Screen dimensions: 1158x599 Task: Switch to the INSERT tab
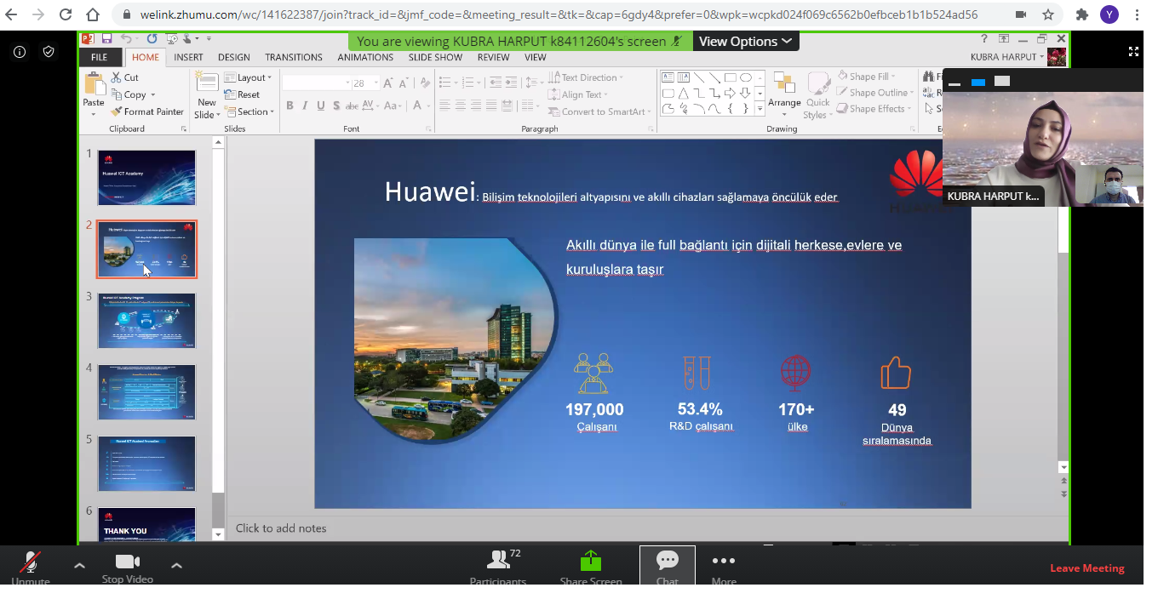tap(188, 57)
